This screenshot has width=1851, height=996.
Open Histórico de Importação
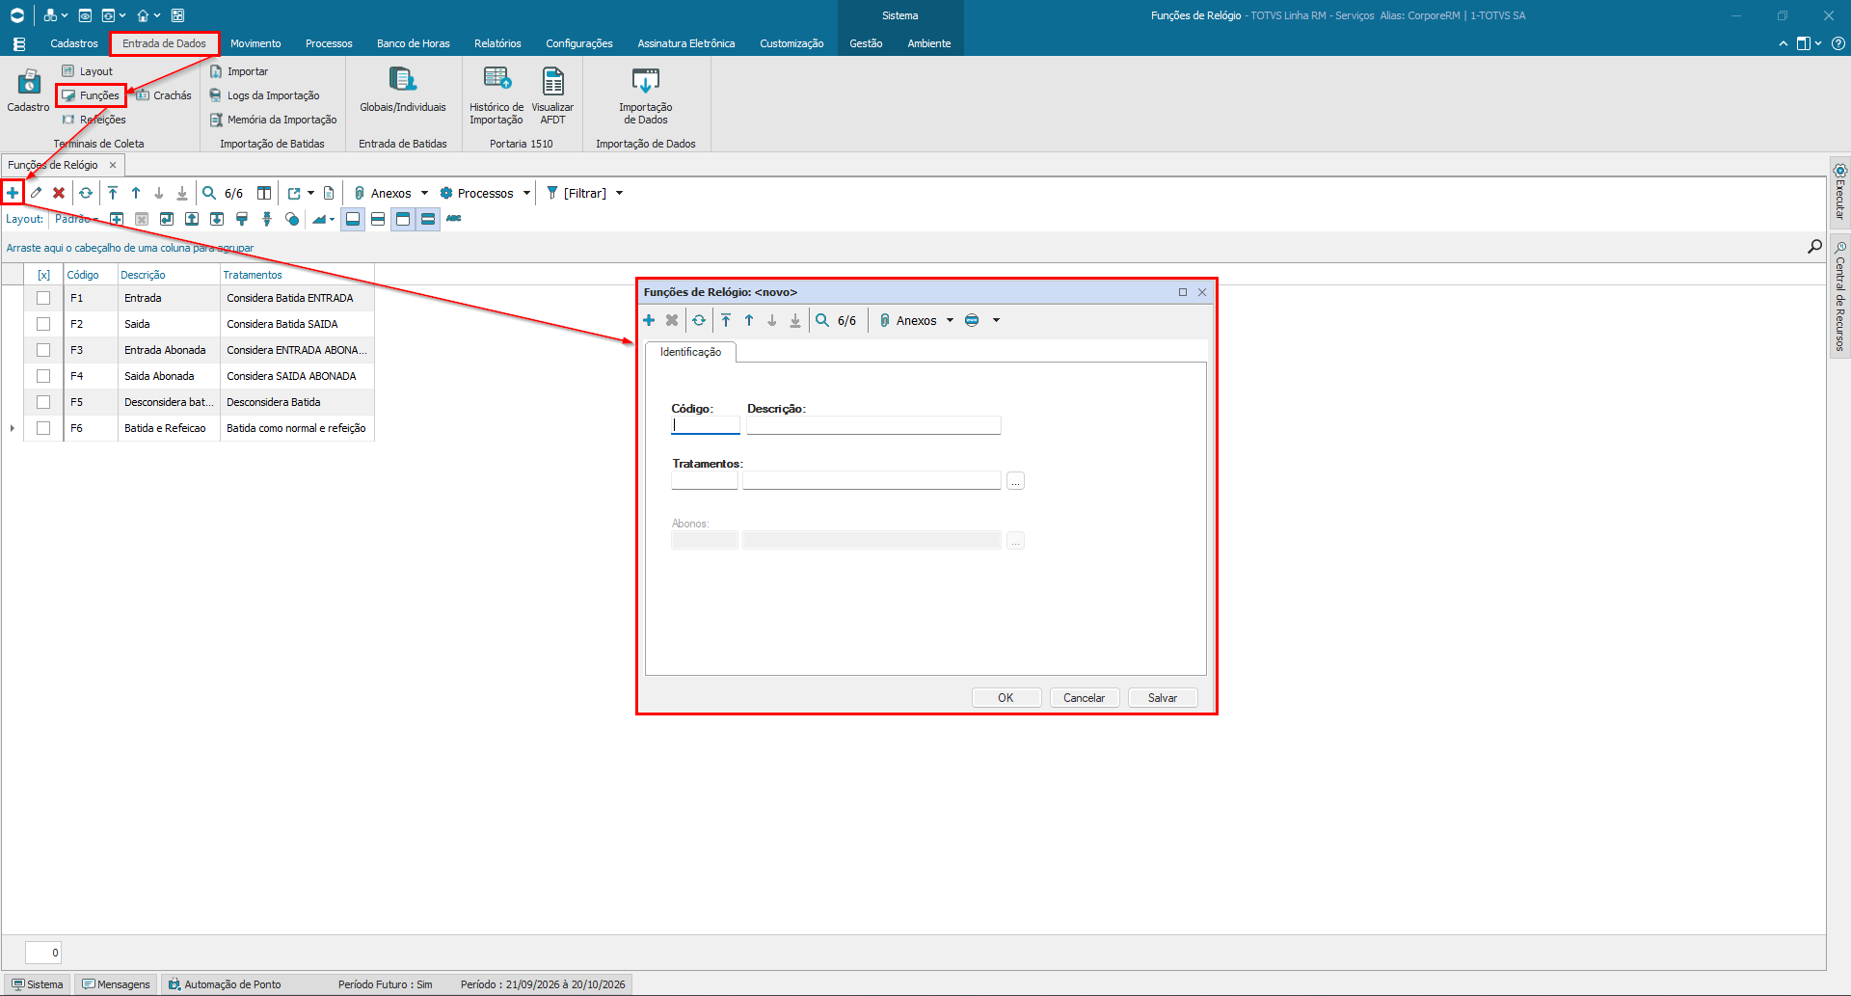click(496, 95)
